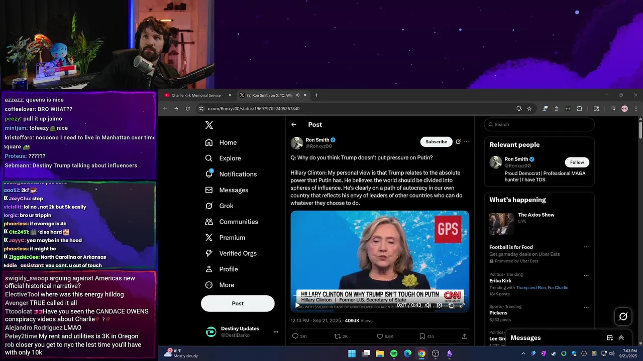Open the video settings gear
The width and height of the screenshot is (643, 361).
click(x=439, y=305)
